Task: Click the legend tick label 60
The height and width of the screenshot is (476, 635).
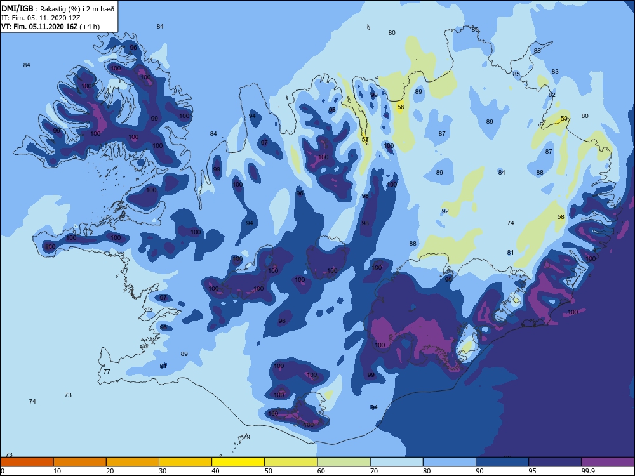Action: 321,471
